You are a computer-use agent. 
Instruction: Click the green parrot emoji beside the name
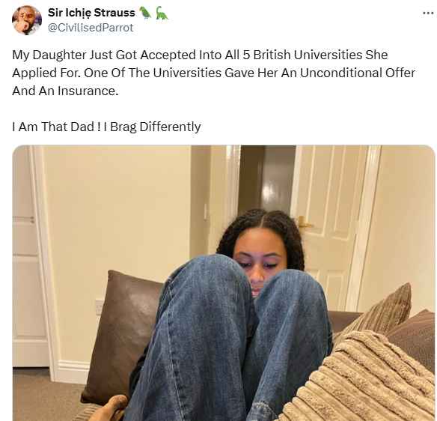(145, 13)
